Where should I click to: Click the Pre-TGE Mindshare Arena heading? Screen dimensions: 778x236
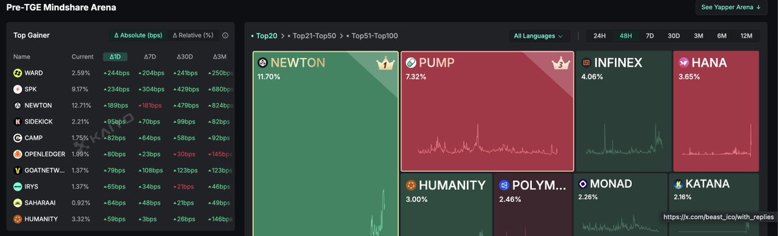pos(61,7)
